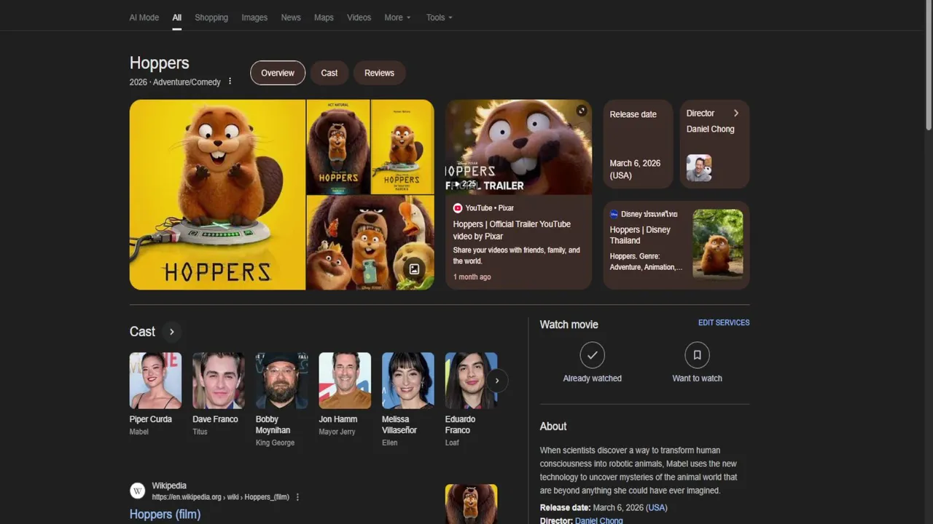Image resolution: width=933 pixels, height=524 pixels.
Task: Open Eduardo Franco cast photo
Action: [471, 381]
